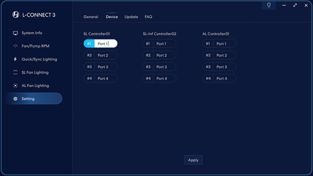Click the L-CONNECT 3 title text
This screenshot has width=313, height=176.
(39, 15)
